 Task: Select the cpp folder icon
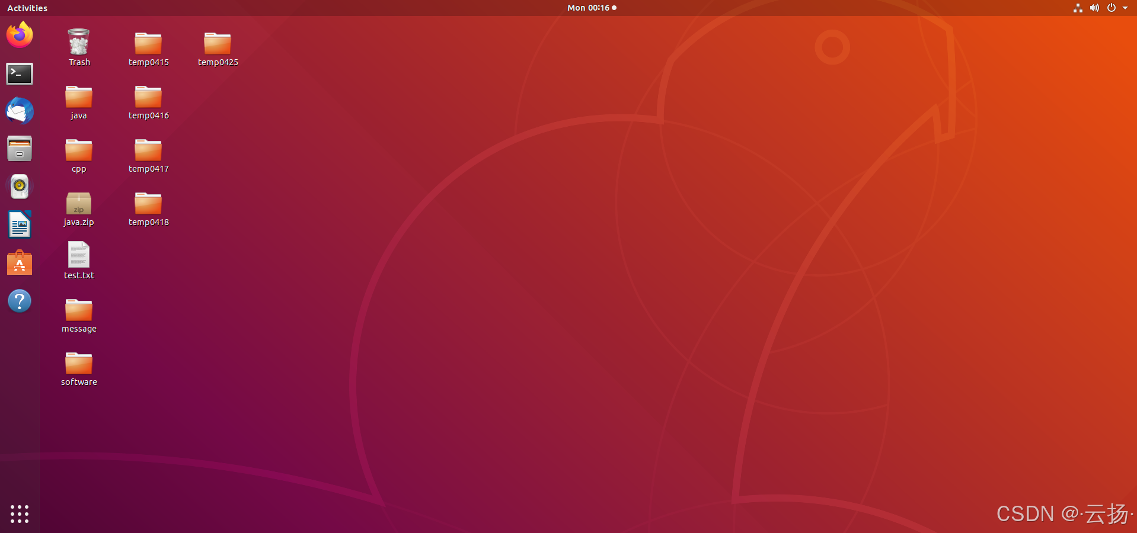79,150
